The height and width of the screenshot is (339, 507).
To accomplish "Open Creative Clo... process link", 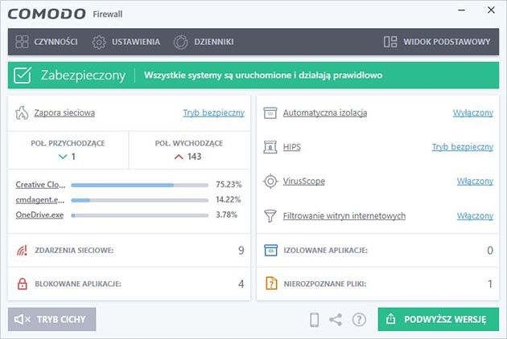I will click(40, 184).
